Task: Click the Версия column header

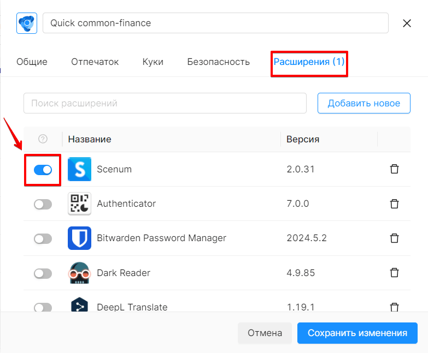Action: tap(303, 139)
